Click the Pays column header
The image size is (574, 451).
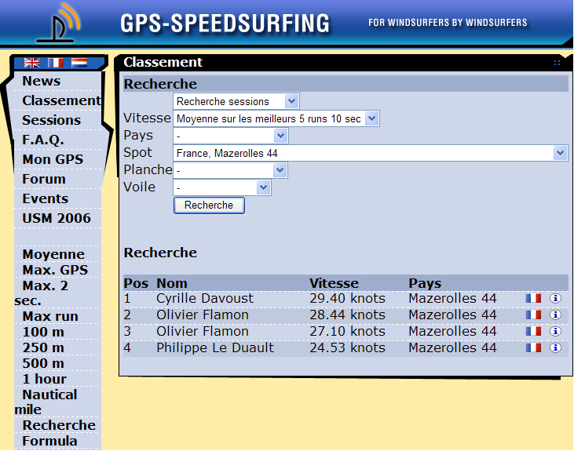(x=425, y=283)
